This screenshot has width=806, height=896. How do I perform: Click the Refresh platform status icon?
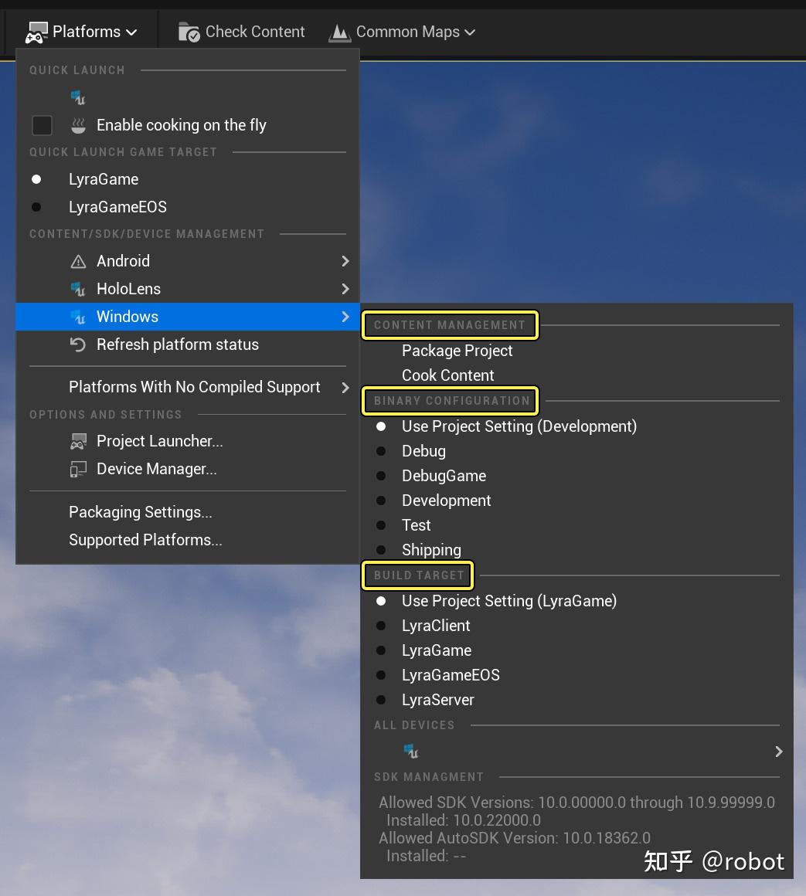(x=78, y=344)
